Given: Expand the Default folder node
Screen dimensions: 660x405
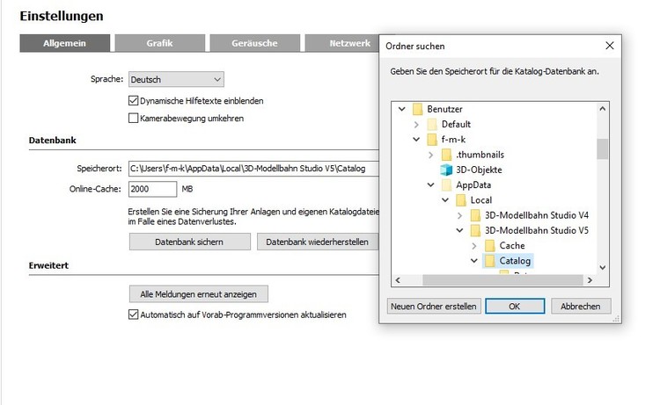Looking at the screenshot, I should coord(416,125).
